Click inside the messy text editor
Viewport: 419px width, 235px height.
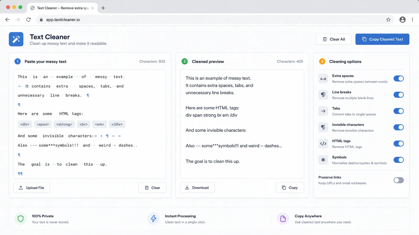(90, 124)
